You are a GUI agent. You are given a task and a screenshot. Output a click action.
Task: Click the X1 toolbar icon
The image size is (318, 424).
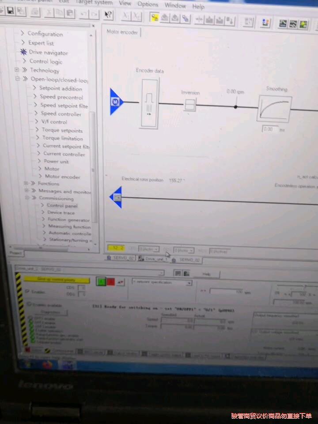[126, 16]
